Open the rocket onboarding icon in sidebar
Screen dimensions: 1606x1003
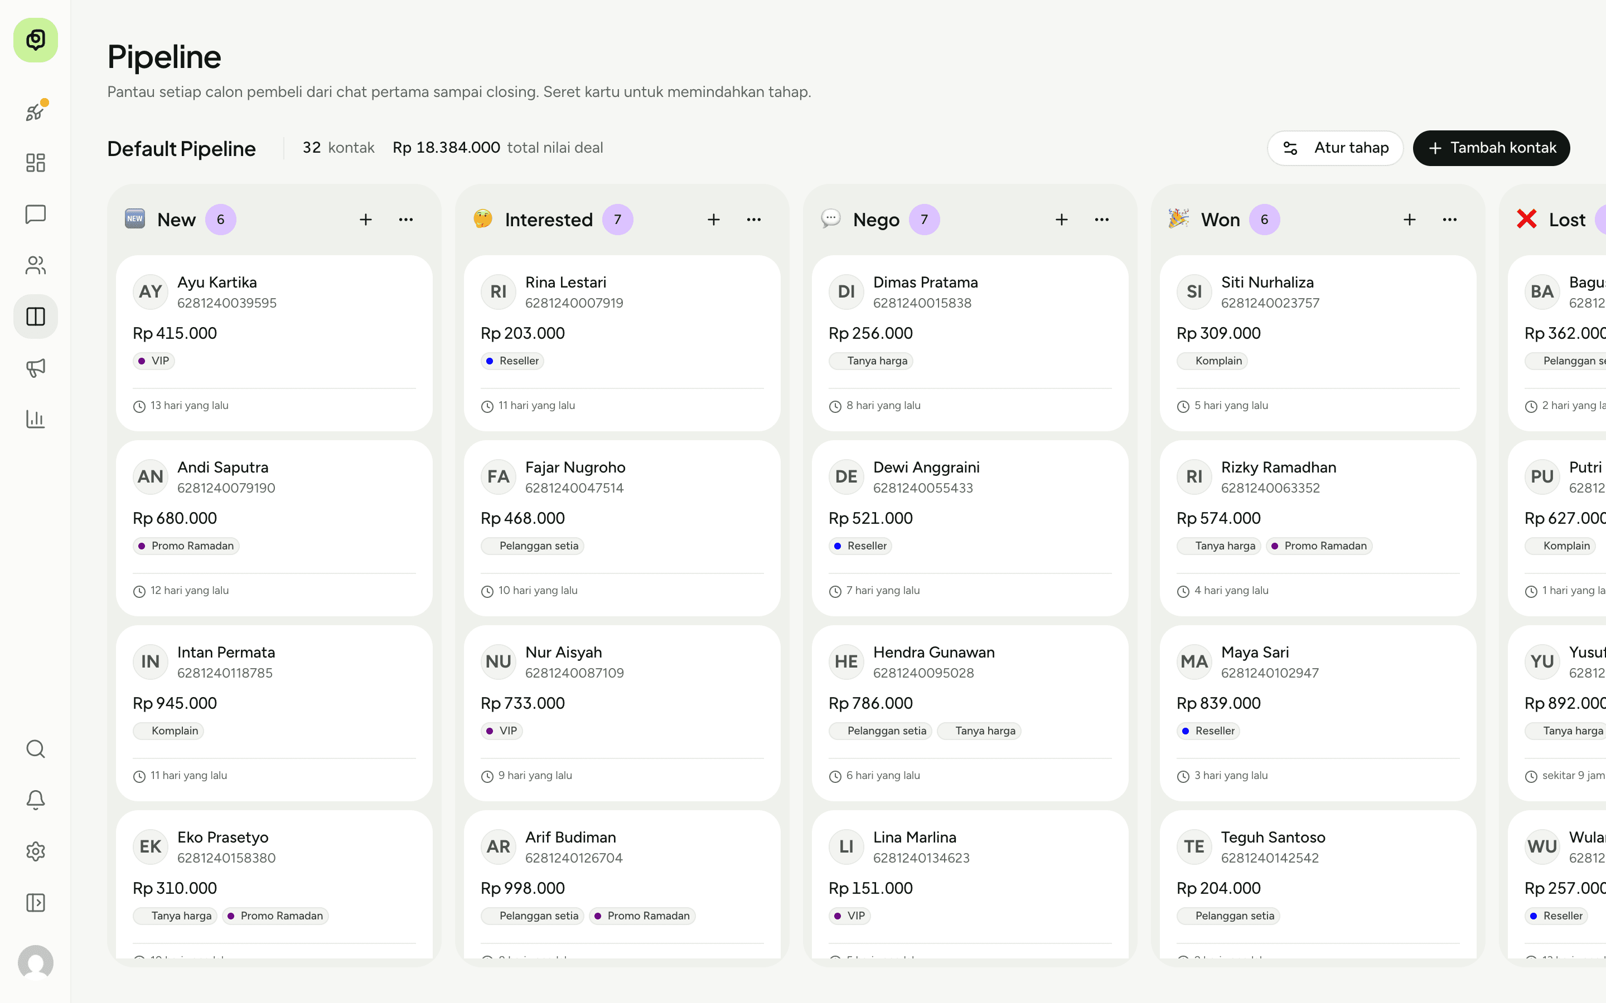(36, 111)
